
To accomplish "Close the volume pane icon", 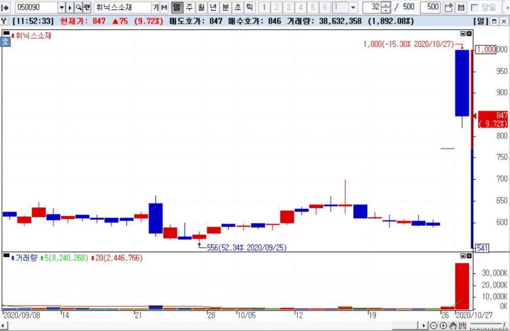I will tap(469, 256).
